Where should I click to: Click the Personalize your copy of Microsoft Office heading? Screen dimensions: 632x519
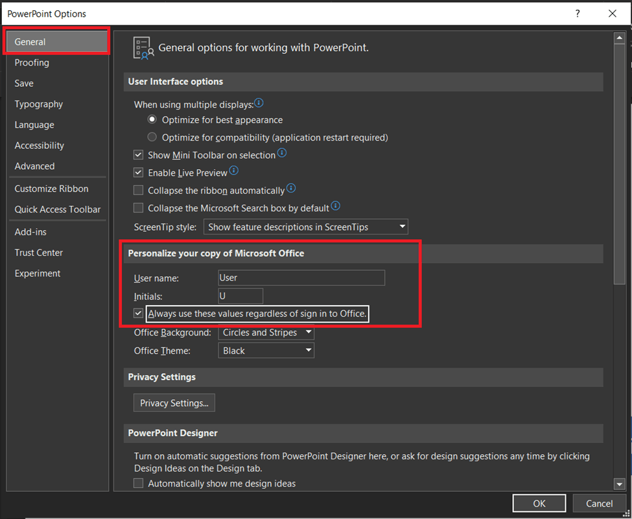(216, 253)
